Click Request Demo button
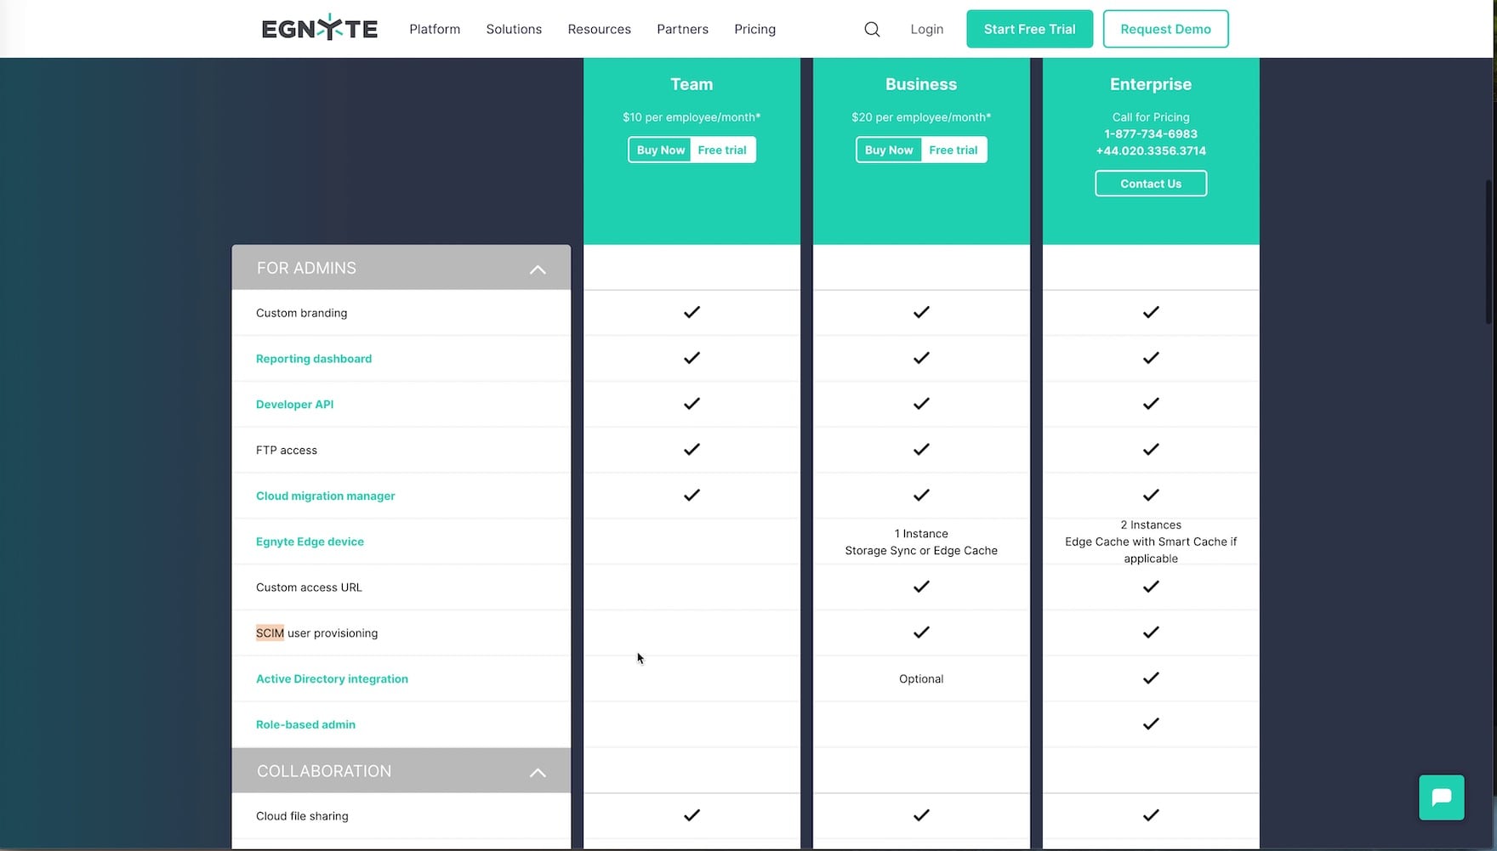This screenshot has width=1497, height=851. (1165, 29)
